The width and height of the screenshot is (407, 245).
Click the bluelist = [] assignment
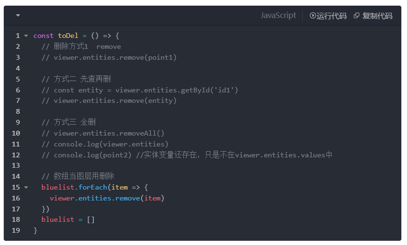[68, 219]
